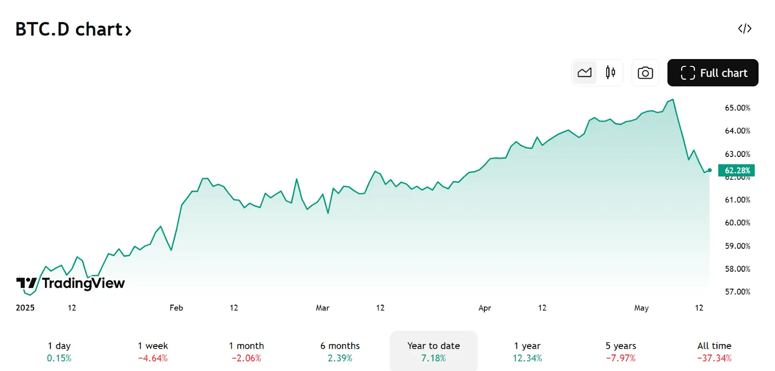Select the candlestick icon in the style switcher
775x371 pixels.
pyautogui.click(x=610, y=72)
